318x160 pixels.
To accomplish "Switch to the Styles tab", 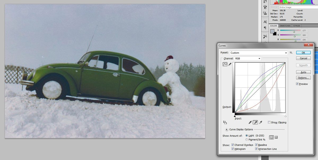I will pyautogui.click(x=297, y=26).
